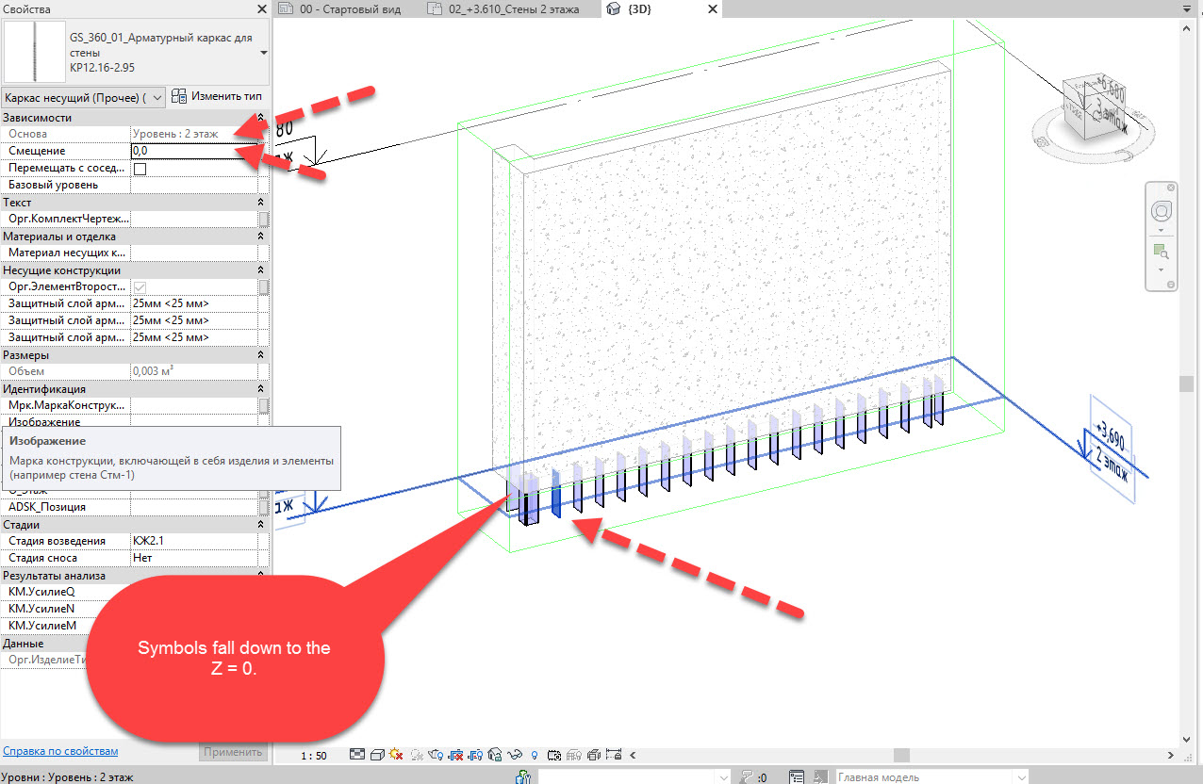Click the ADSK_Позиция property row
The width and height of the screenshot is (1203, 784).
135,507
